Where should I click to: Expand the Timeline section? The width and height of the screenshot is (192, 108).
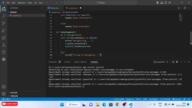coord(26,96)
